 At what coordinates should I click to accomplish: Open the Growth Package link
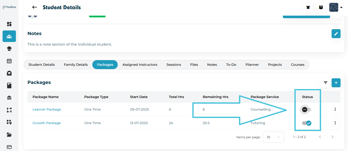click(47, 123)
